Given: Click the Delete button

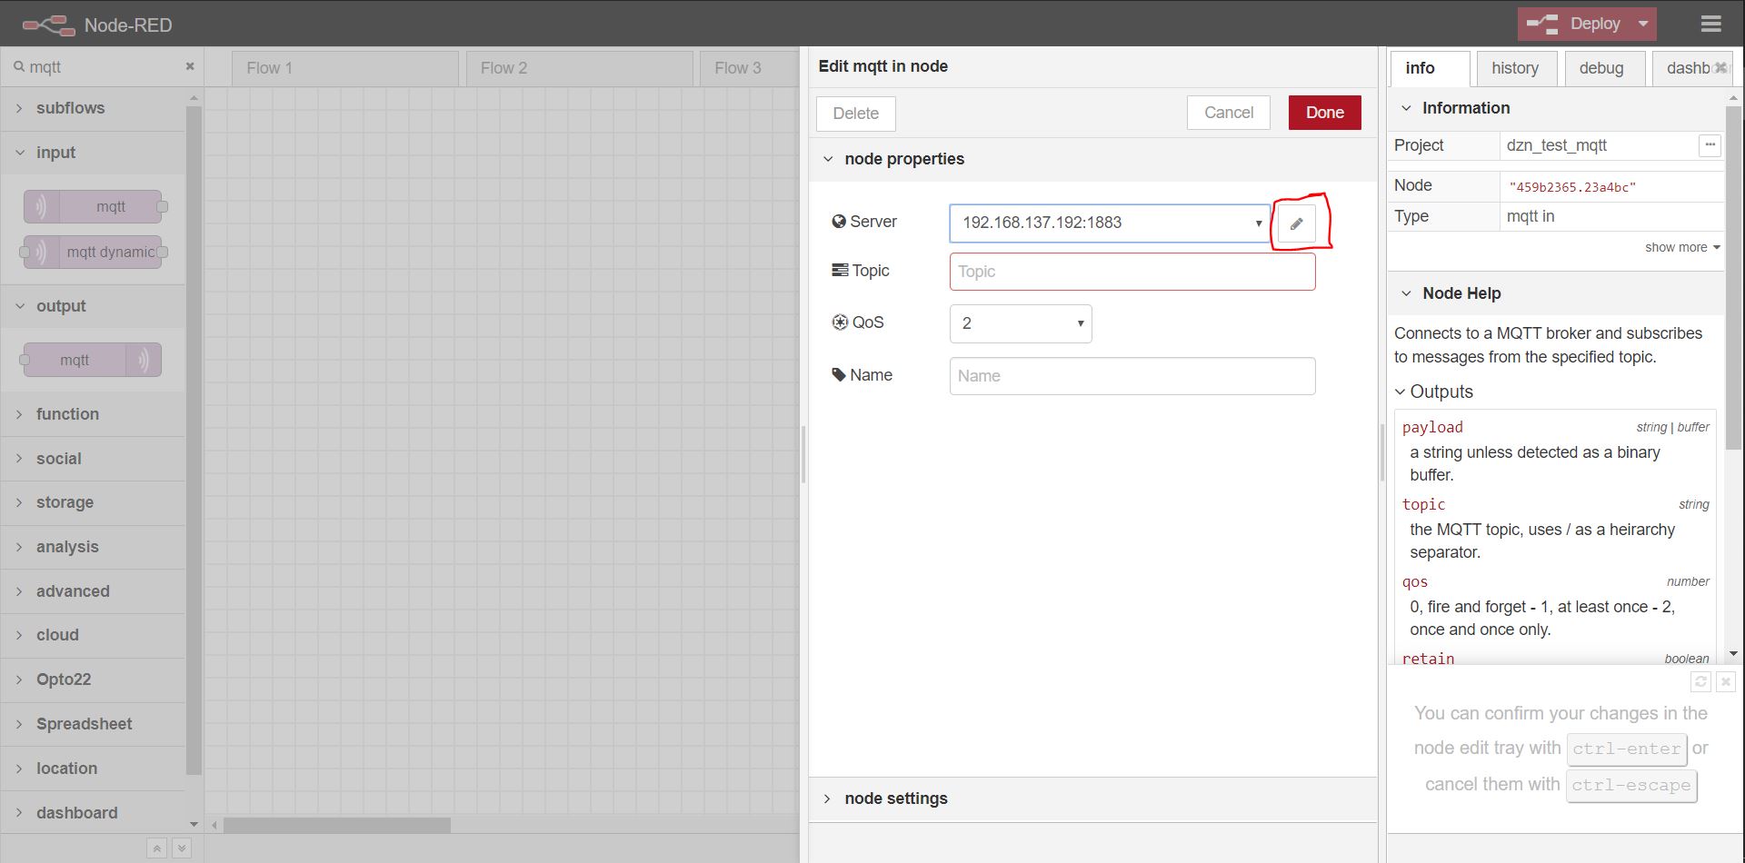Looking at the screenshot, I should [x=856, y=114].
